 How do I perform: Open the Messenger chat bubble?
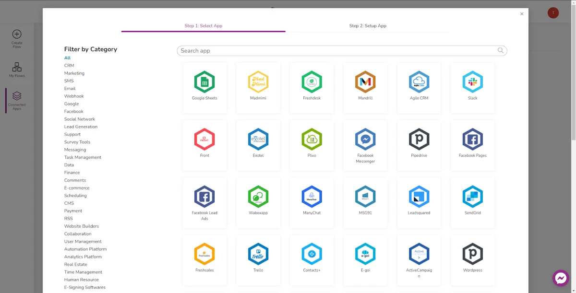560,278
